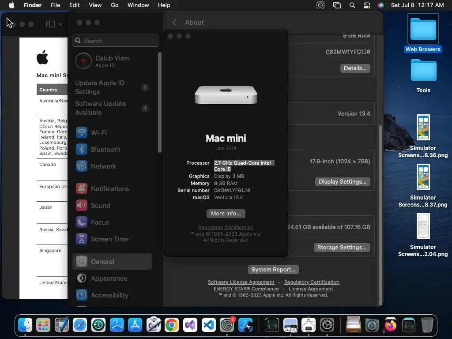The width and height of the screenshot is (452, 339).
Task: Open Display Settings... button
Action: [343, 181]
